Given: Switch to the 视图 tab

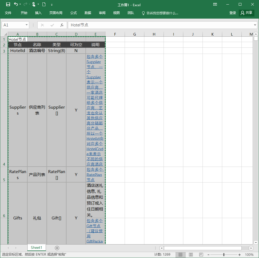Looking at the screenshot, I should [117, 13].
